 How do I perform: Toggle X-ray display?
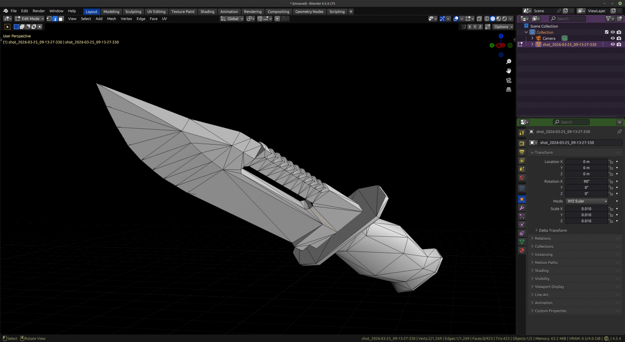(x=479, y=19)
